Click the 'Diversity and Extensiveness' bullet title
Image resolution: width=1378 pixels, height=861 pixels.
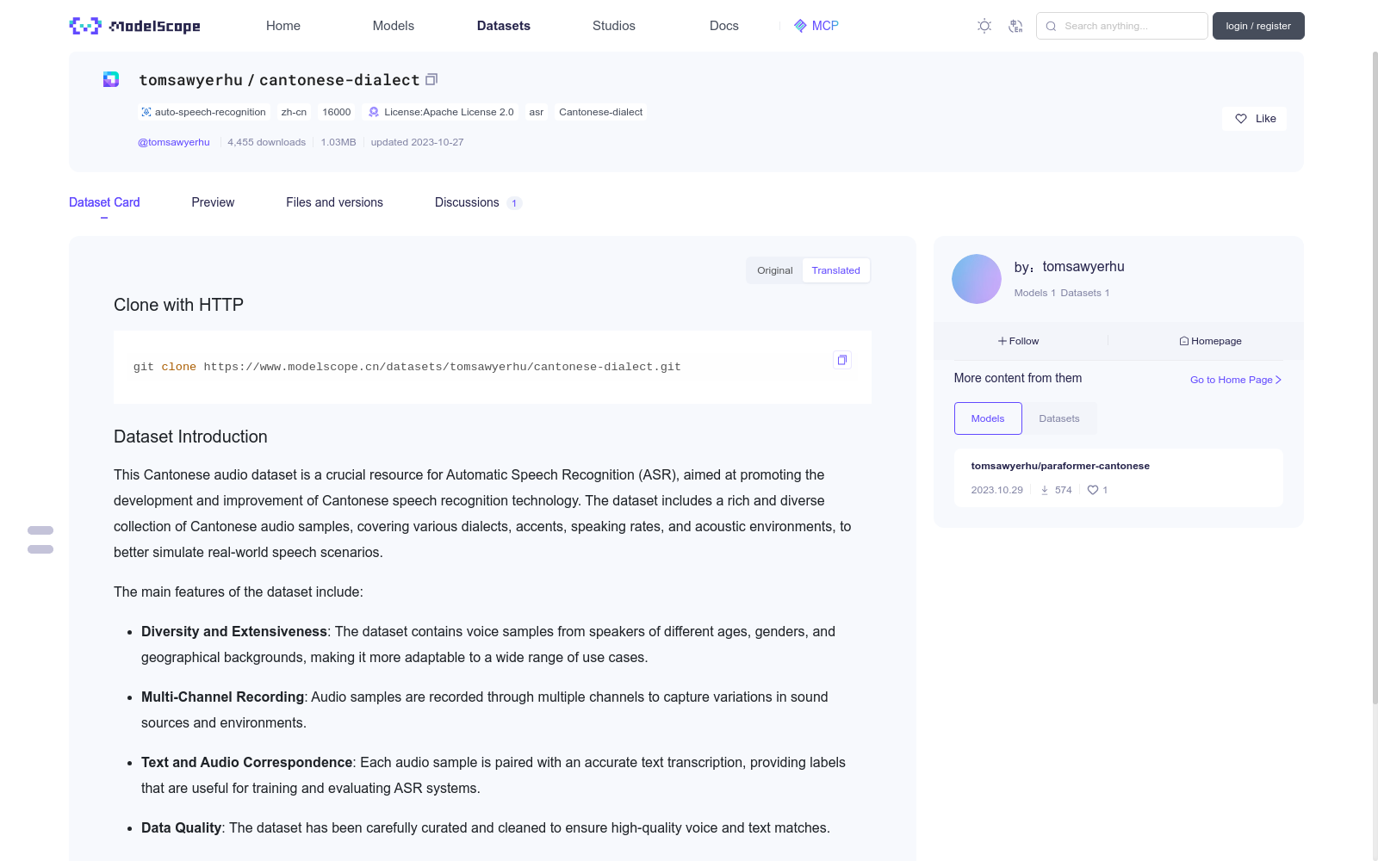[234, 631]
